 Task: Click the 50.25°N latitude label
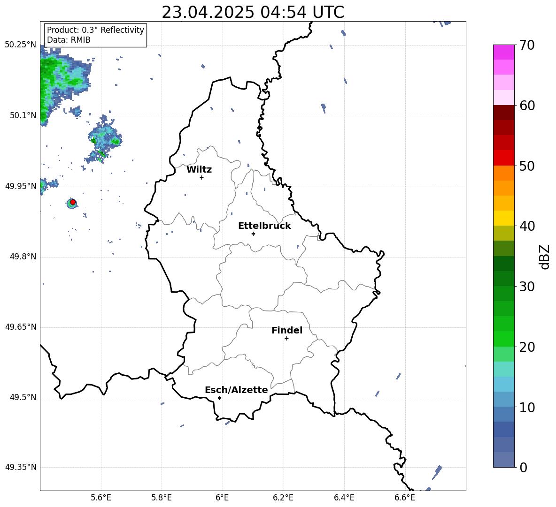21,45
